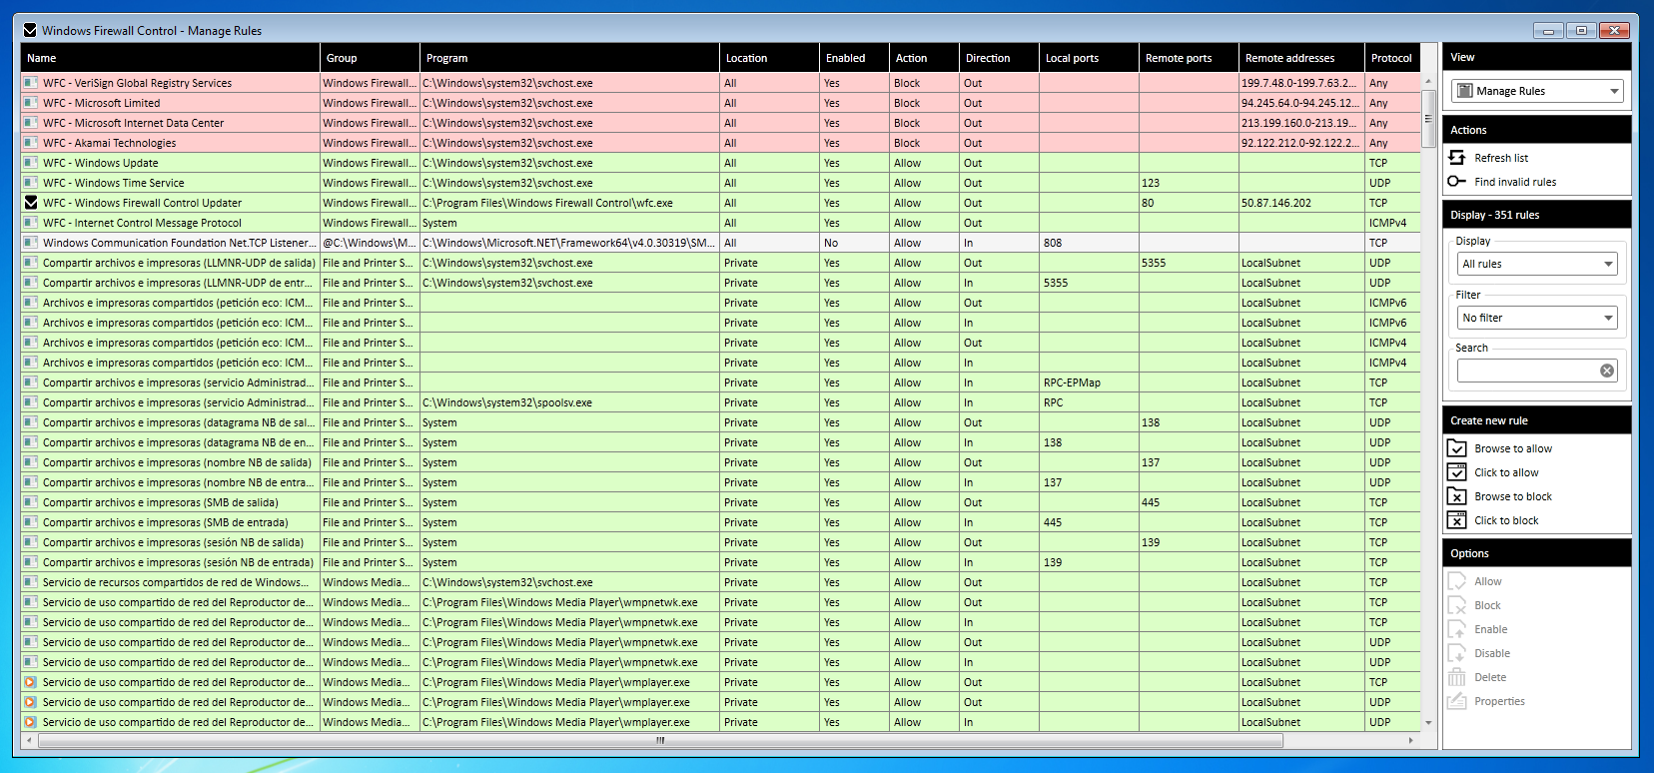Click the Disable label in the Options panel
Screen dimensions: 1654x773
coord(1492,653)
